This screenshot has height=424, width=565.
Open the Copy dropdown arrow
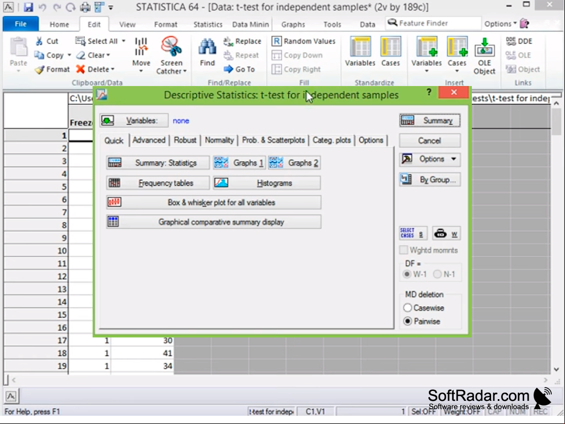(x=69, y=55)
